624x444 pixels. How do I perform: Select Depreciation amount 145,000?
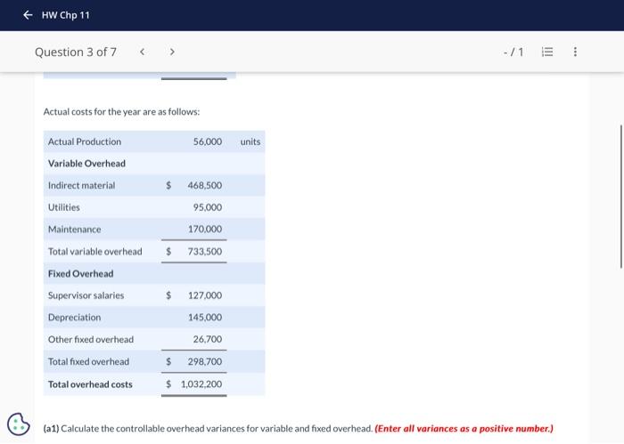pyautogui.click(x=205, y=318)
